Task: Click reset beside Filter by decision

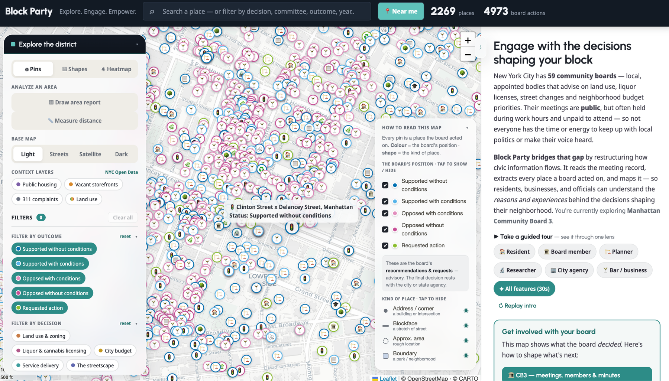Action: pos(125,323)
